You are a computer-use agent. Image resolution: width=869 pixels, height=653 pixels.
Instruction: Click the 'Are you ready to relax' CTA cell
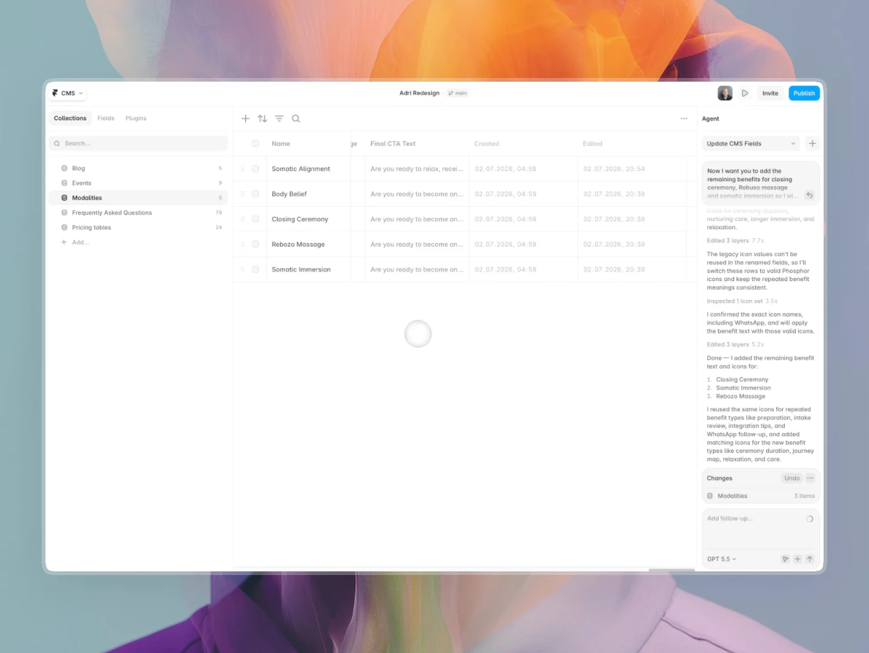click(417, 169)
